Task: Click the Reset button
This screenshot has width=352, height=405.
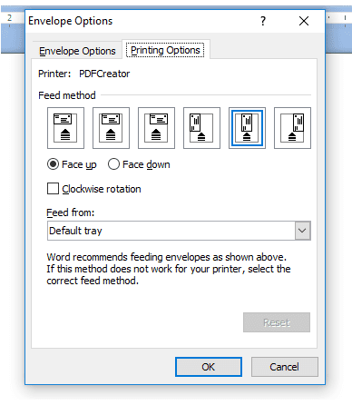Action: coord(277,322)
